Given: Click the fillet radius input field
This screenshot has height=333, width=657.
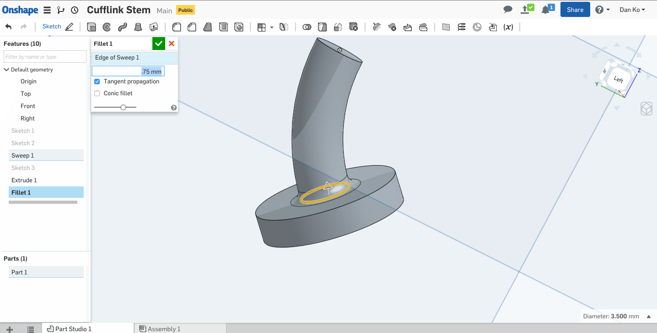Looking at the screenshot, I should [128, 71].
